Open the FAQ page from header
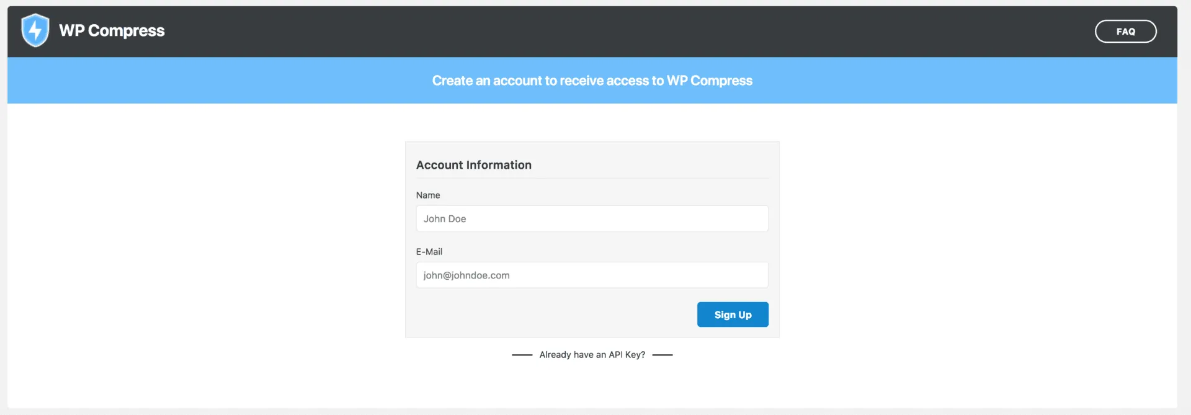The width and height of the screenshot is (1191, 415). [x=1125, y=32]
